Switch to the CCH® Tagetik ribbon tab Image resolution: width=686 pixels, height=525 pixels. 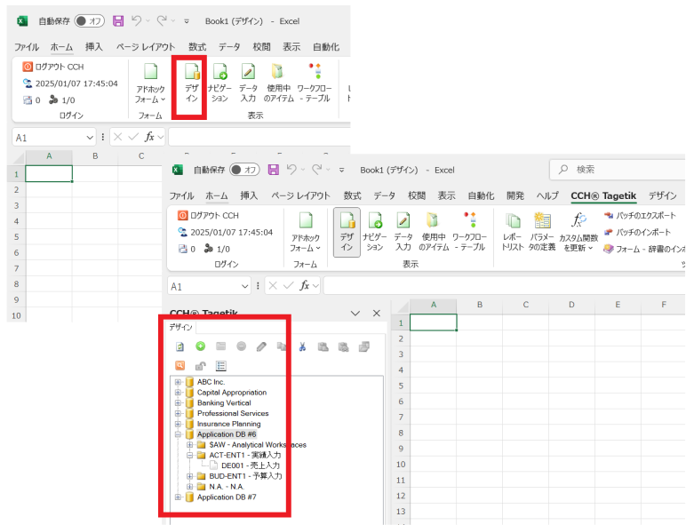coord(603,195)
